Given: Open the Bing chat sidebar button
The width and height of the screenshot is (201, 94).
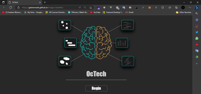Looking at the screenshot, I should [197, 8].
